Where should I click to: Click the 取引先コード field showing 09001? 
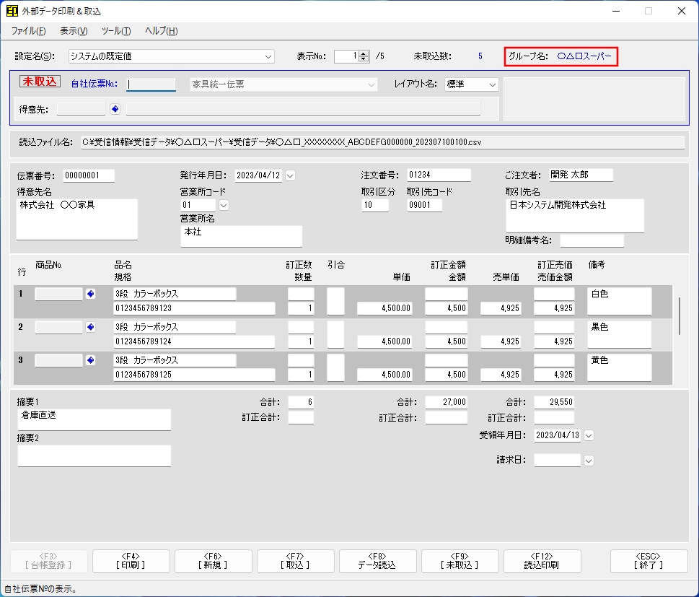pyautogui.click(x=424, y=205)
